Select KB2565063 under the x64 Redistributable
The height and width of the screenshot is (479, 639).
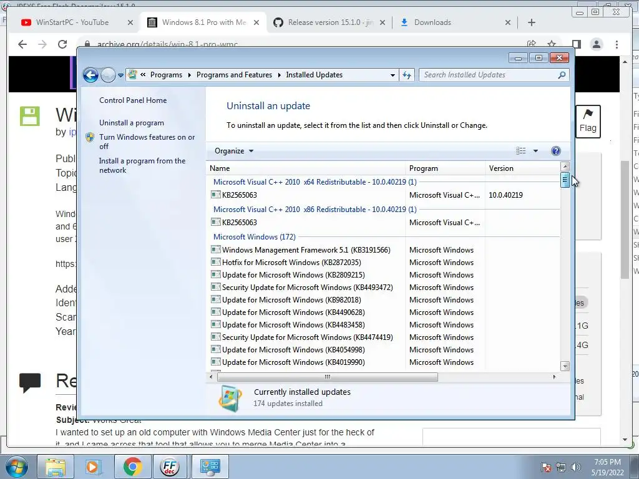click(x=239, y=195)
